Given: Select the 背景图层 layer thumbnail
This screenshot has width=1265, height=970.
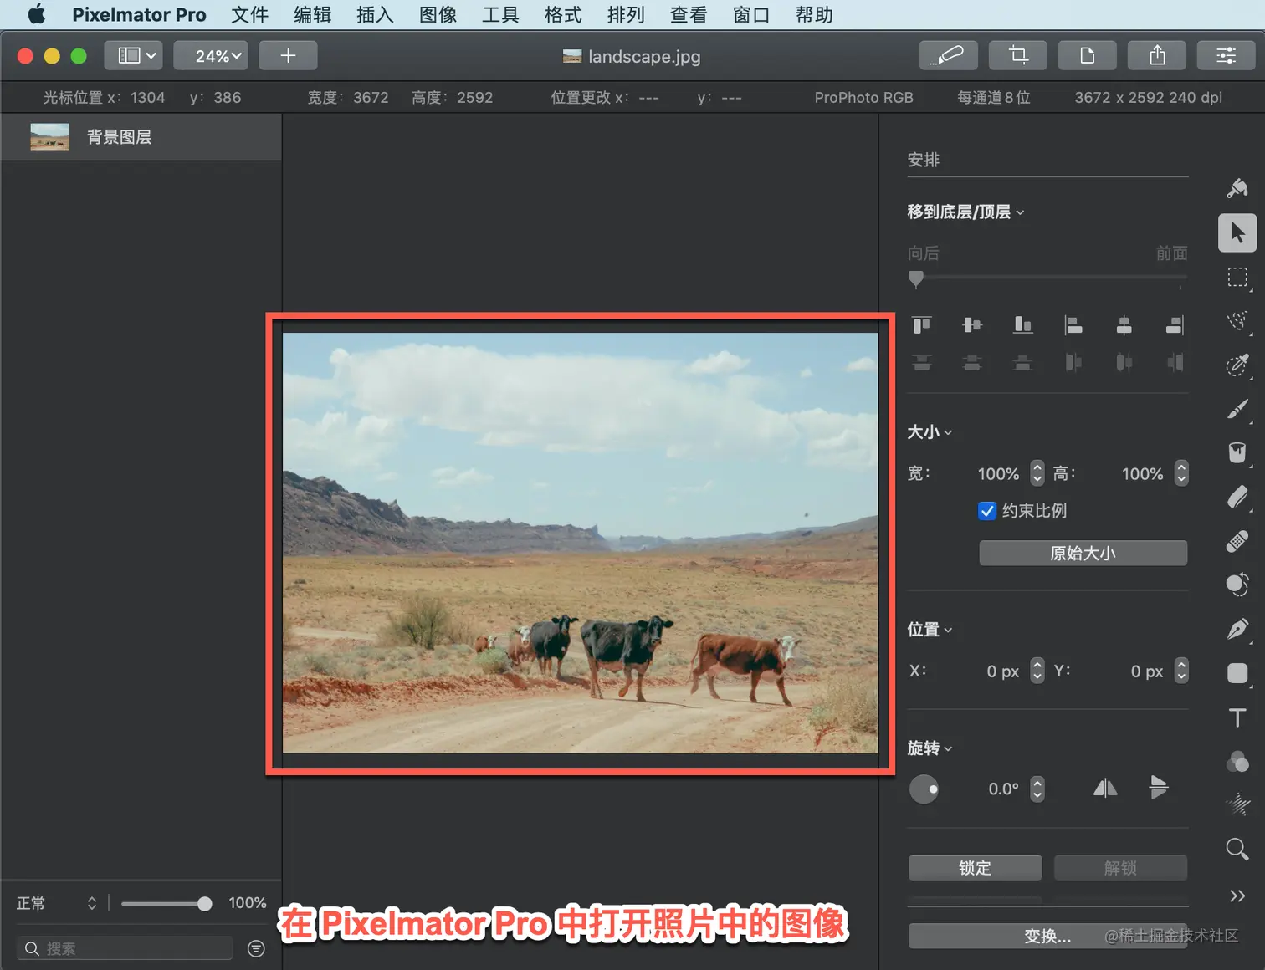Looking at the screenshot, I should tap(50, 137).
